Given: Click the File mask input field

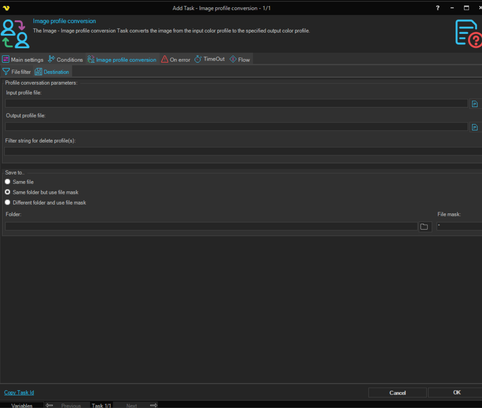Looking at the screenshot, I should (459, 226).
